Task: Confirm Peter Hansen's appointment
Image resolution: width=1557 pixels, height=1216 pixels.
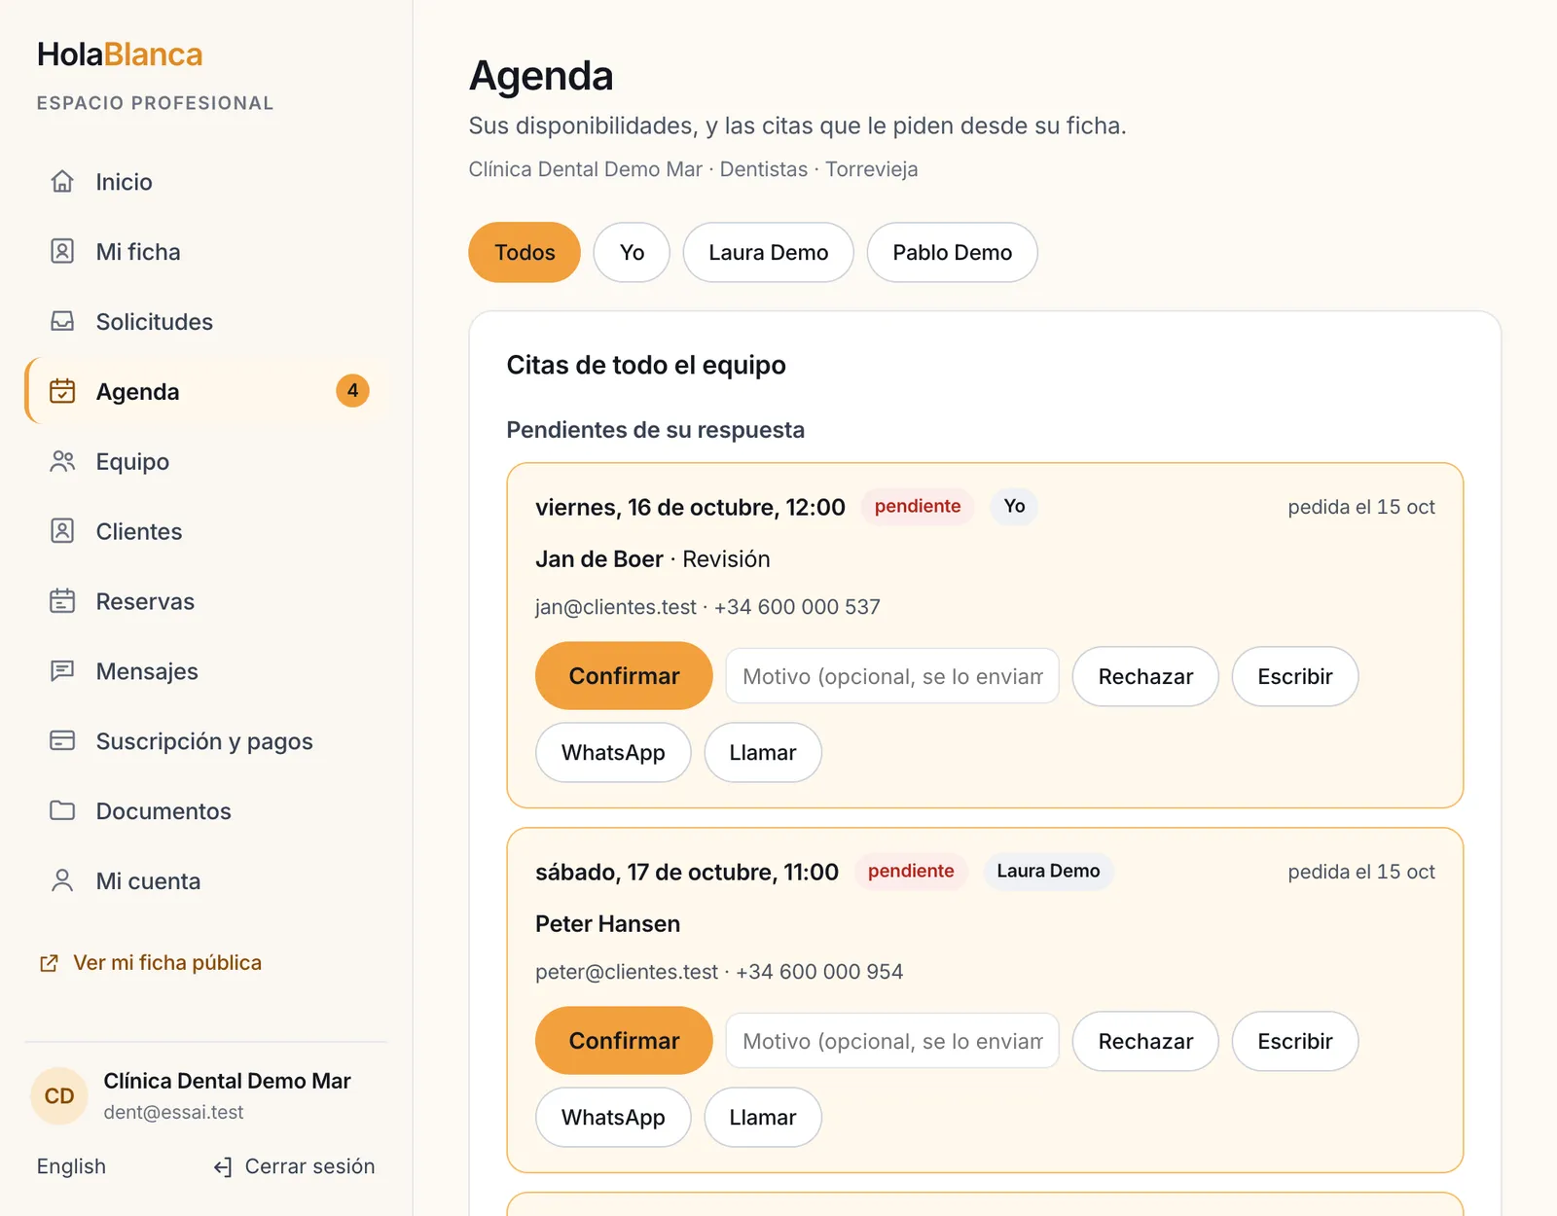Action: [624, 1041]
